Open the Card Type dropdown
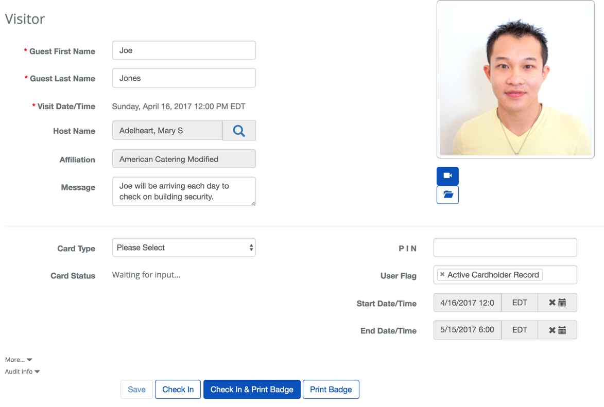 pyautogui.click(x=184, y=247)
